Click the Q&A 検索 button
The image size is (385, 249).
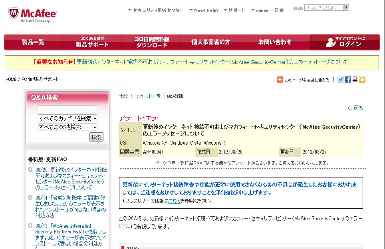[x=96, y=137]
